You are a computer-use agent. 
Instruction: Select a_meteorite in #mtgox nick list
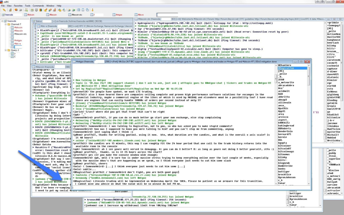tap(286, 82)
